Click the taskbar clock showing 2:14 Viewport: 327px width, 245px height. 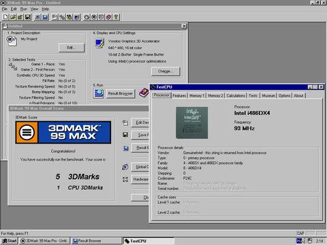click(320, 241)
